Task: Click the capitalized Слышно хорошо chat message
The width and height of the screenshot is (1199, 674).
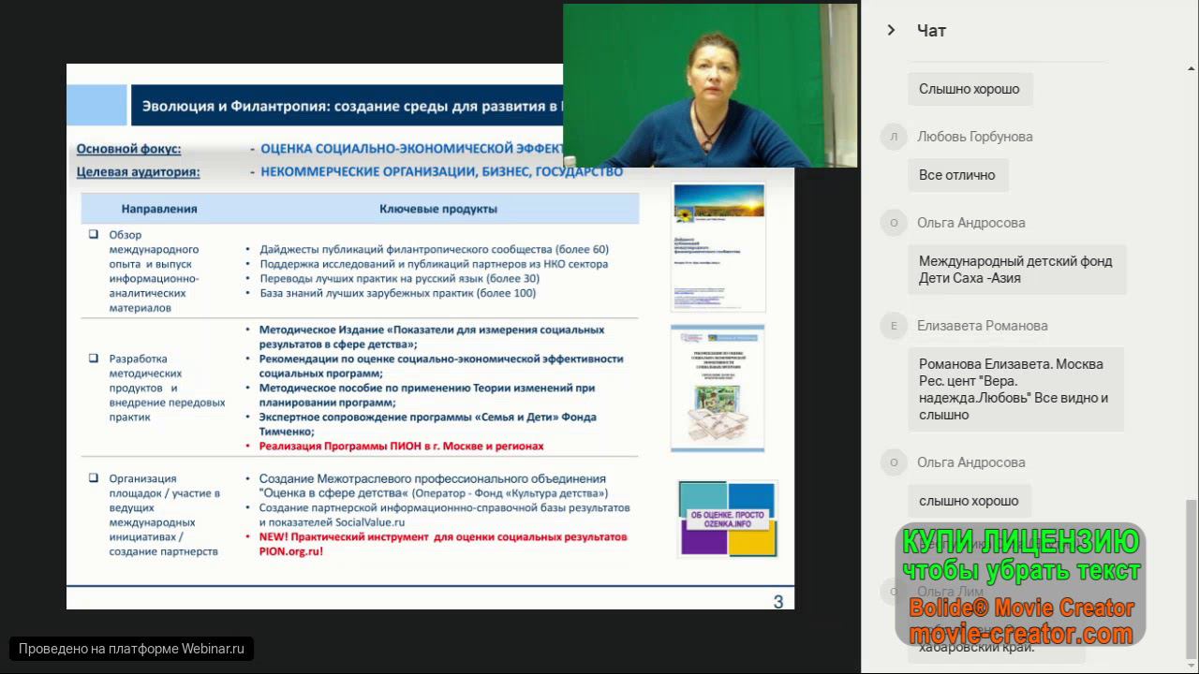Action: click(x=970, y=89)
